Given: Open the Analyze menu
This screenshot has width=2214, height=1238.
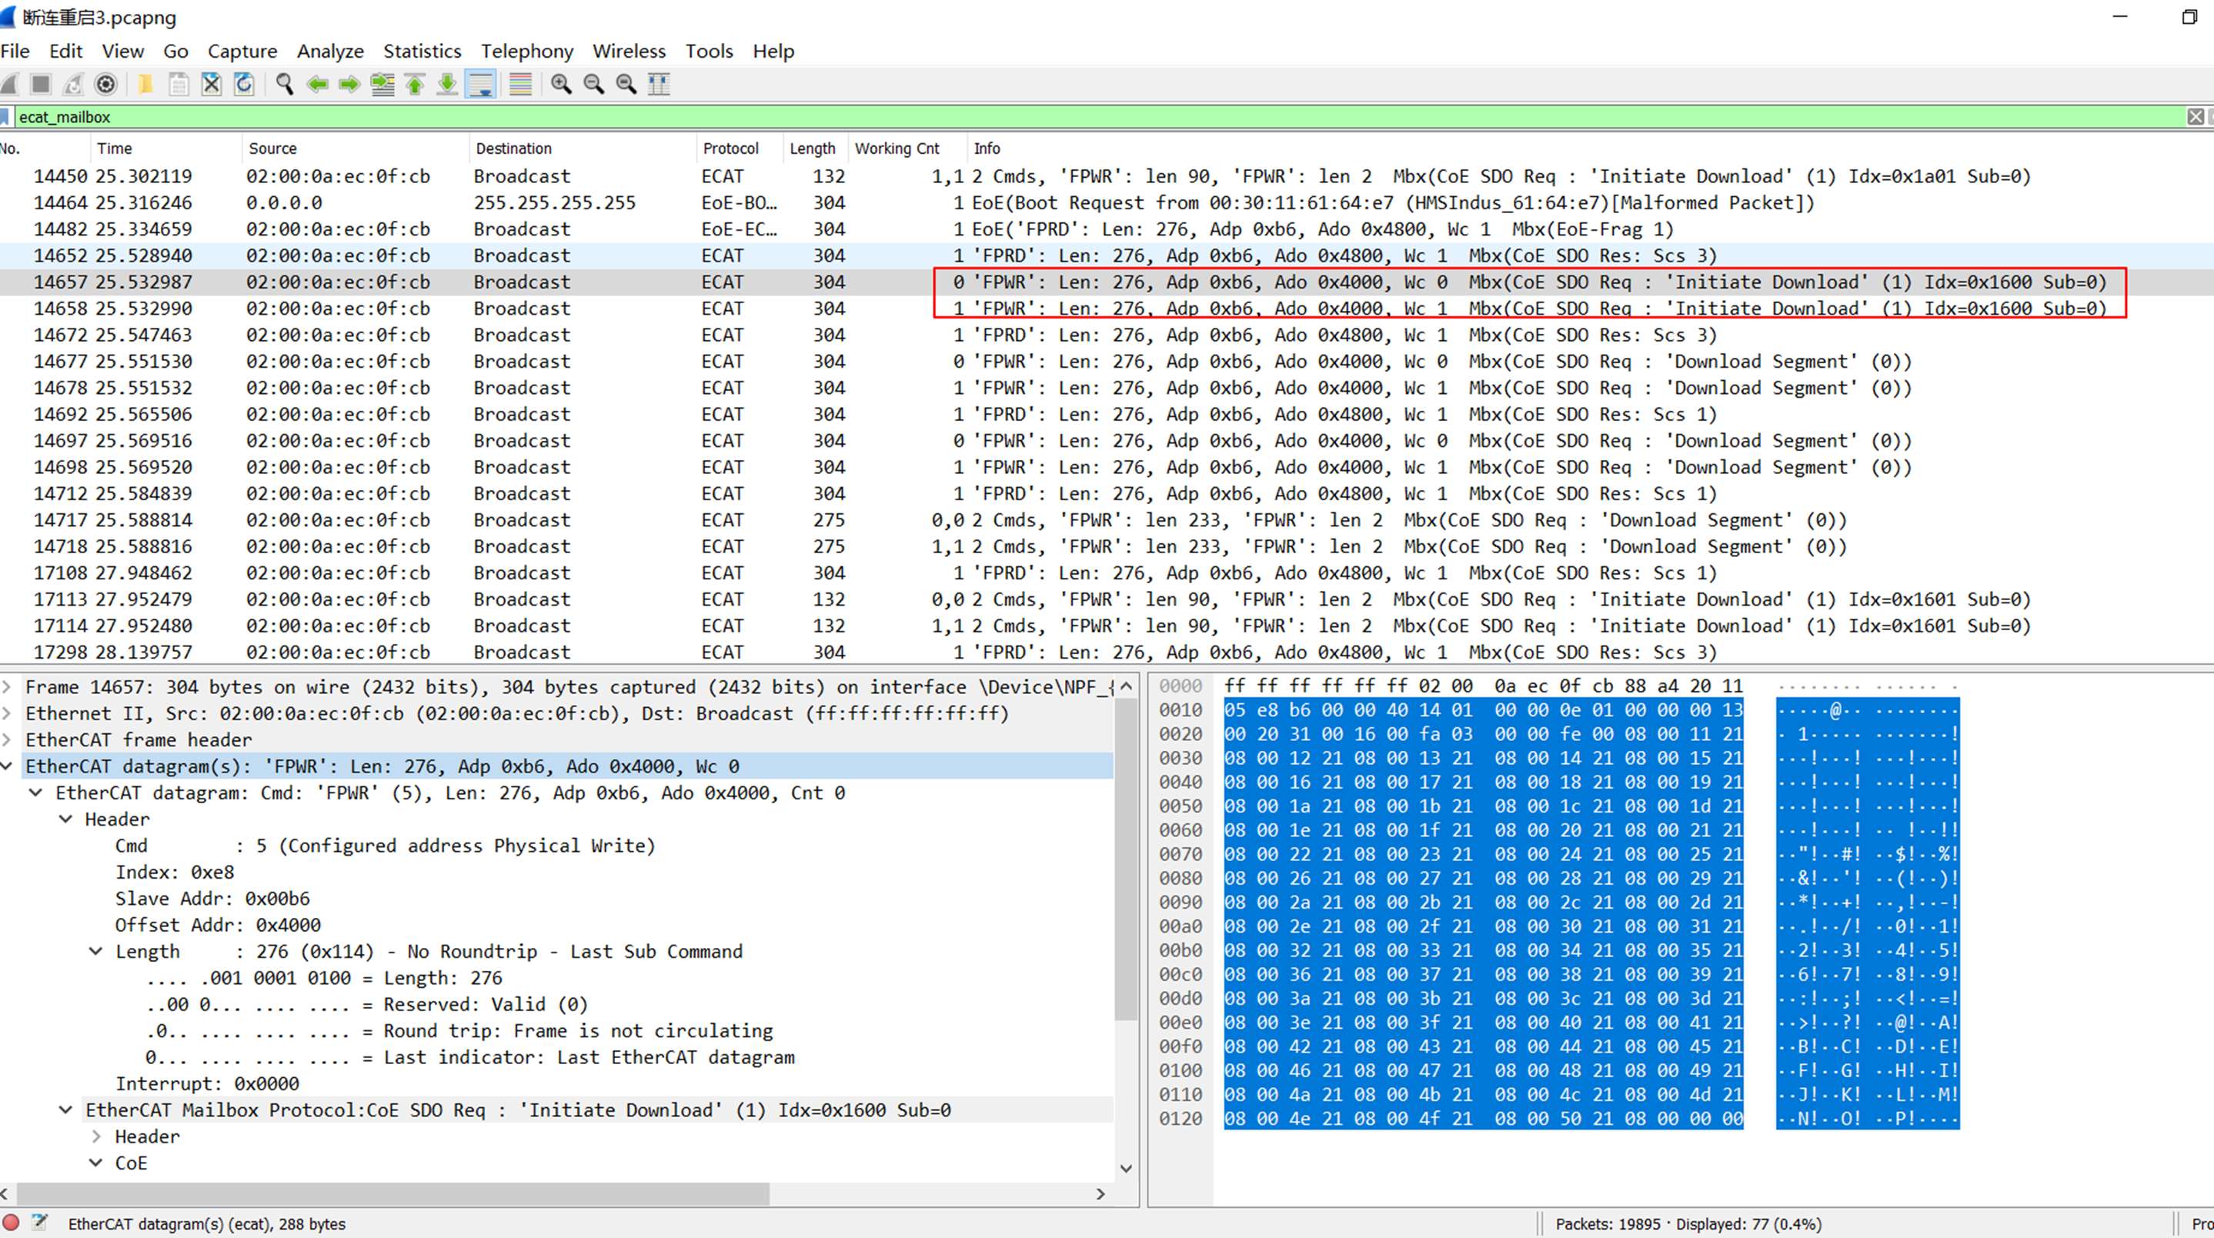Looking at the screenshot, I should (330, 52).
